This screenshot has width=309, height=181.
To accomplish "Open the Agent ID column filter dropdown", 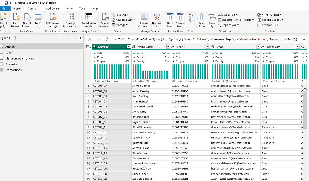I will pyautogui.click(x=129, y=47).
